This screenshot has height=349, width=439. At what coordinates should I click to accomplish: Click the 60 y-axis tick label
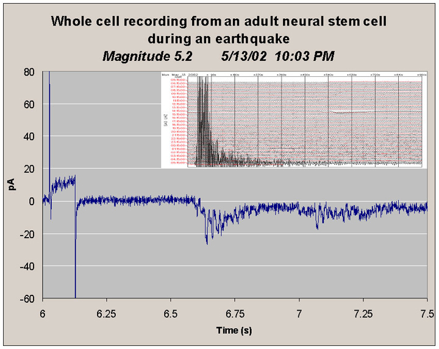(x=29, y=104)
